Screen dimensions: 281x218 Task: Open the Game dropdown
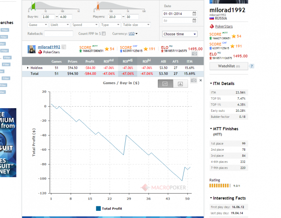[x=38, y=25]
